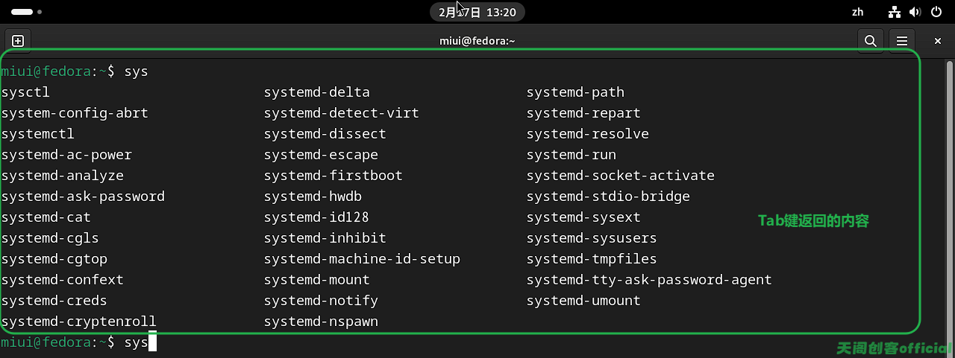Screen dimensions: 955x358
Task: Open the hamburger main menu
Action: [902, 41]
